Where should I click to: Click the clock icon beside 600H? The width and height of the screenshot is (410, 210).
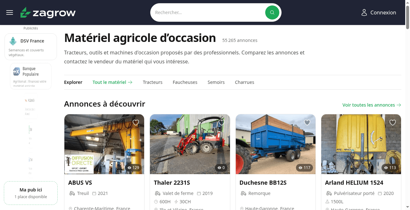coord(156,202)
